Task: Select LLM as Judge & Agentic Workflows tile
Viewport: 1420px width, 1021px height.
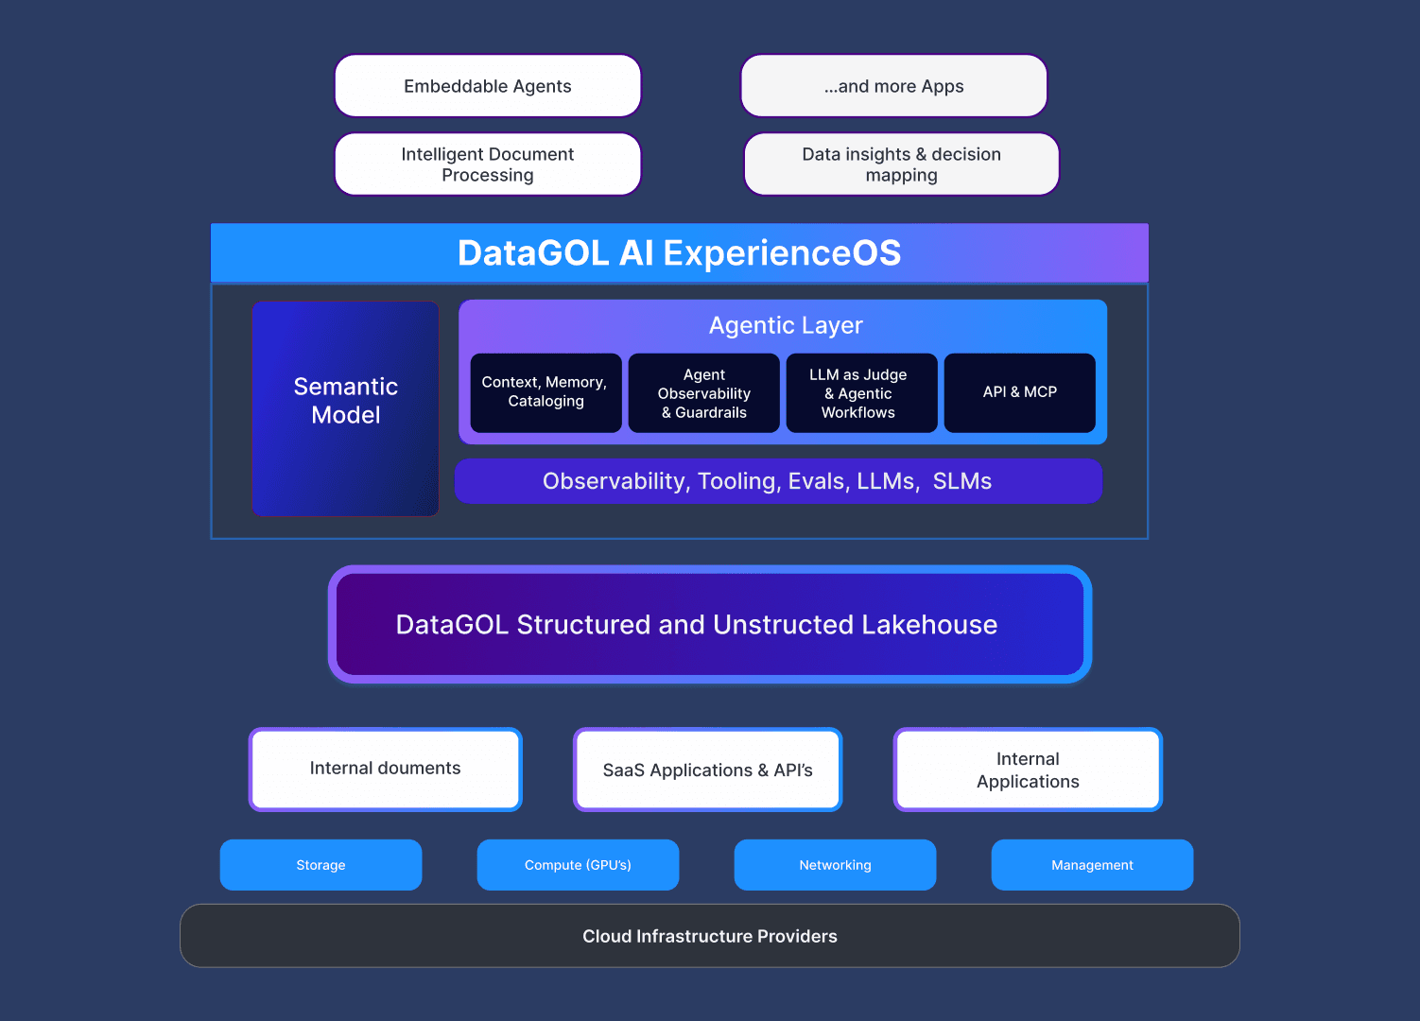Action: (862, 393)
